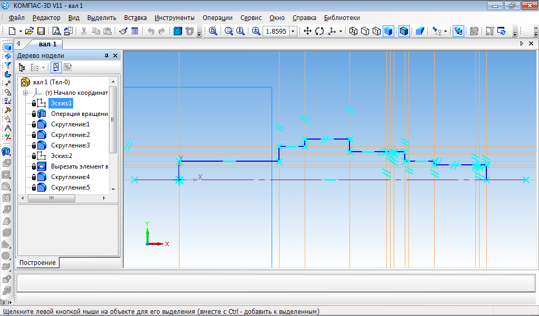Select Вырезать элемент in model tree
The width and height of the screenshot is (539, 316).
point(79,166)
